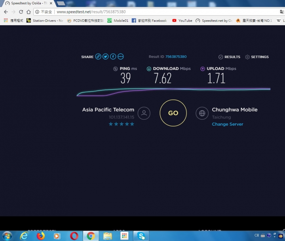Open more share options ellipsis icon
Image resolution: width=285 pixels, height=241 pixels.
coord(120,56)
